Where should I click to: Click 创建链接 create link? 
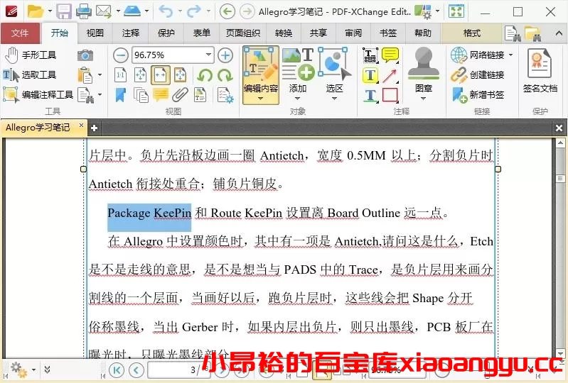478,74
